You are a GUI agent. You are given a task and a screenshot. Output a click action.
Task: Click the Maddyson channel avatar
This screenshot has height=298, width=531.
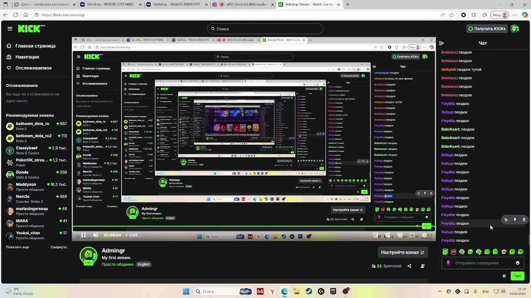[x=10, y=187]
